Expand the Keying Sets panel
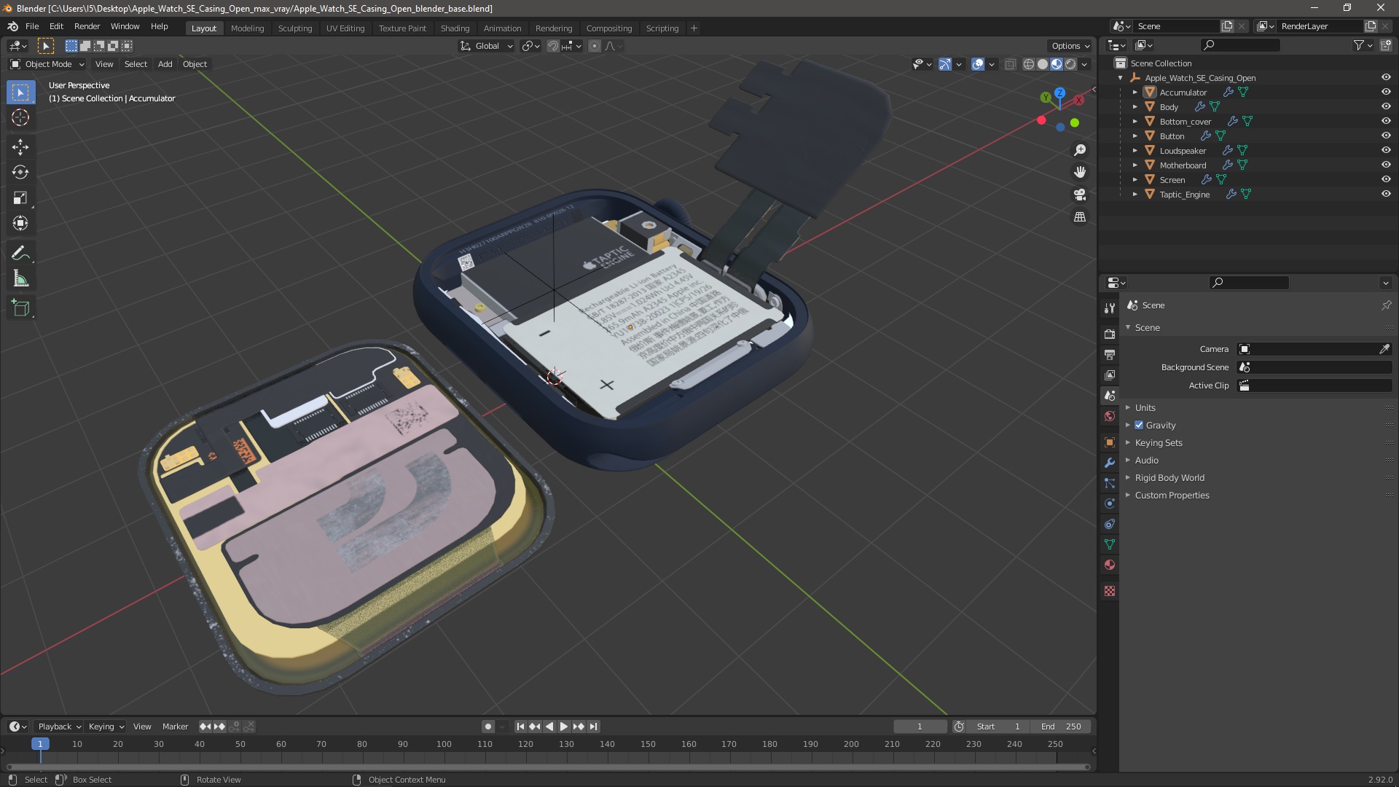1399x787 pixels. pyautogui.click(x=1158, y=443)
